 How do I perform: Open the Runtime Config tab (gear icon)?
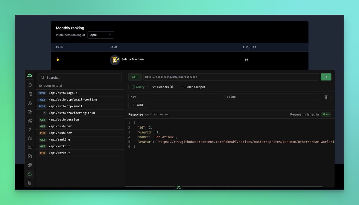tap(30, 138)
